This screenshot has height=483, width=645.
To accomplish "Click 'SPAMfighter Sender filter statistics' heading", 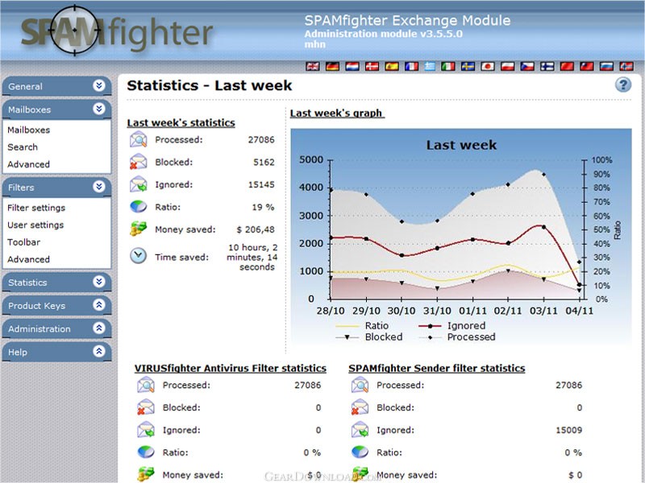I will click(437, 369).
